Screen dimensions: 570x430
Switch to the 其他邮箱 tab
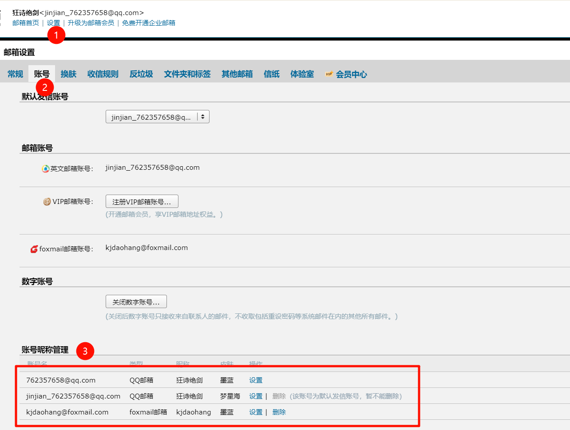(x=237, y=74)
